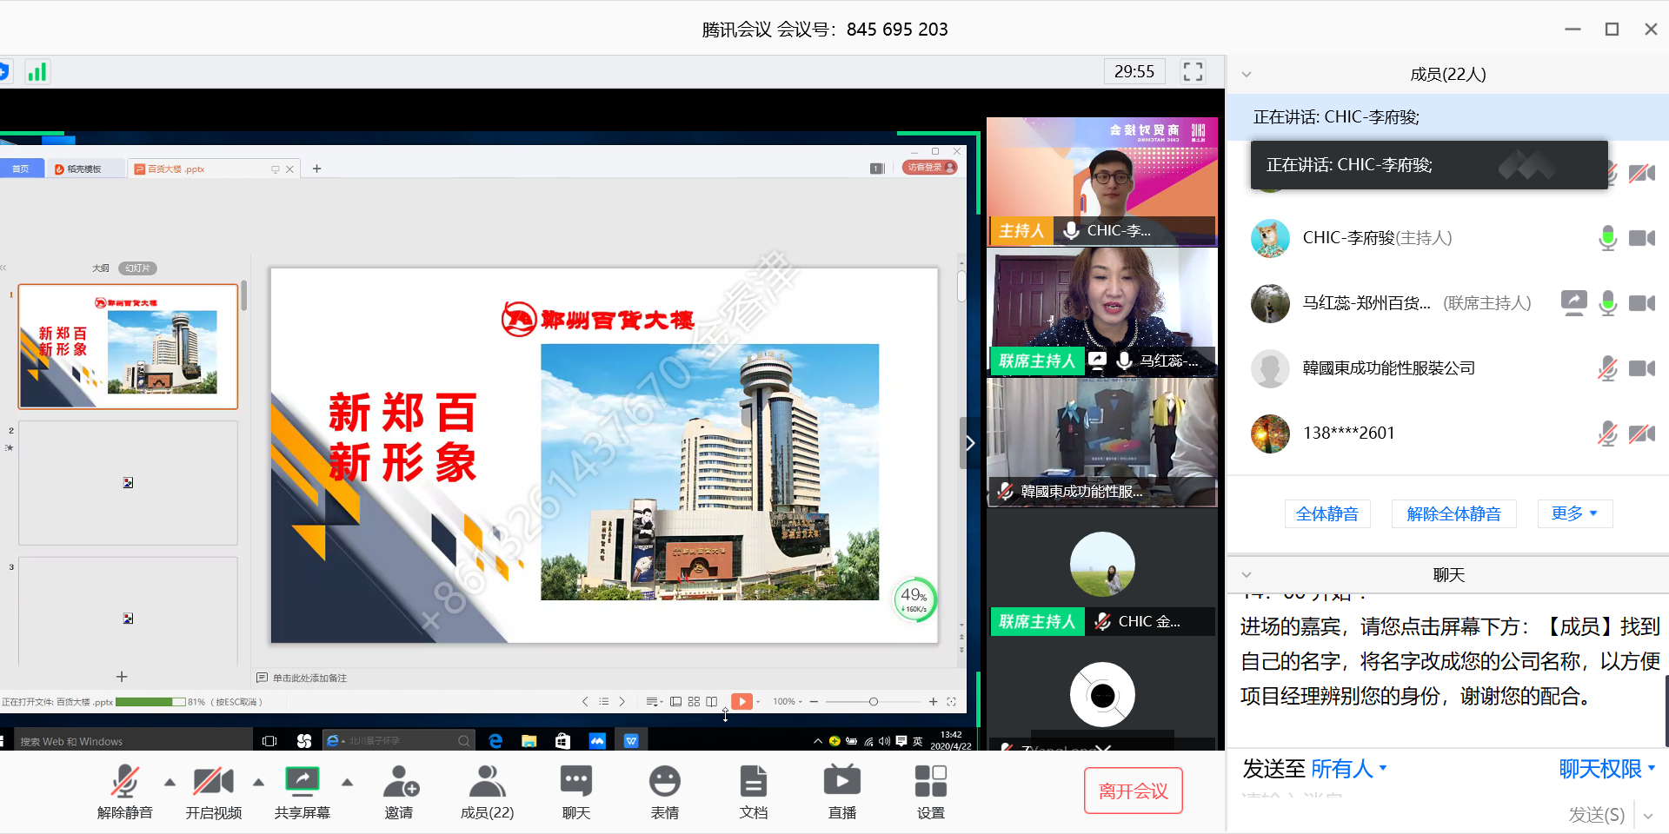This screenshot has width=1669, height=834.
Task: Select slide 1 thumbnail 新郑百新形象
Action: pos(129,346)
